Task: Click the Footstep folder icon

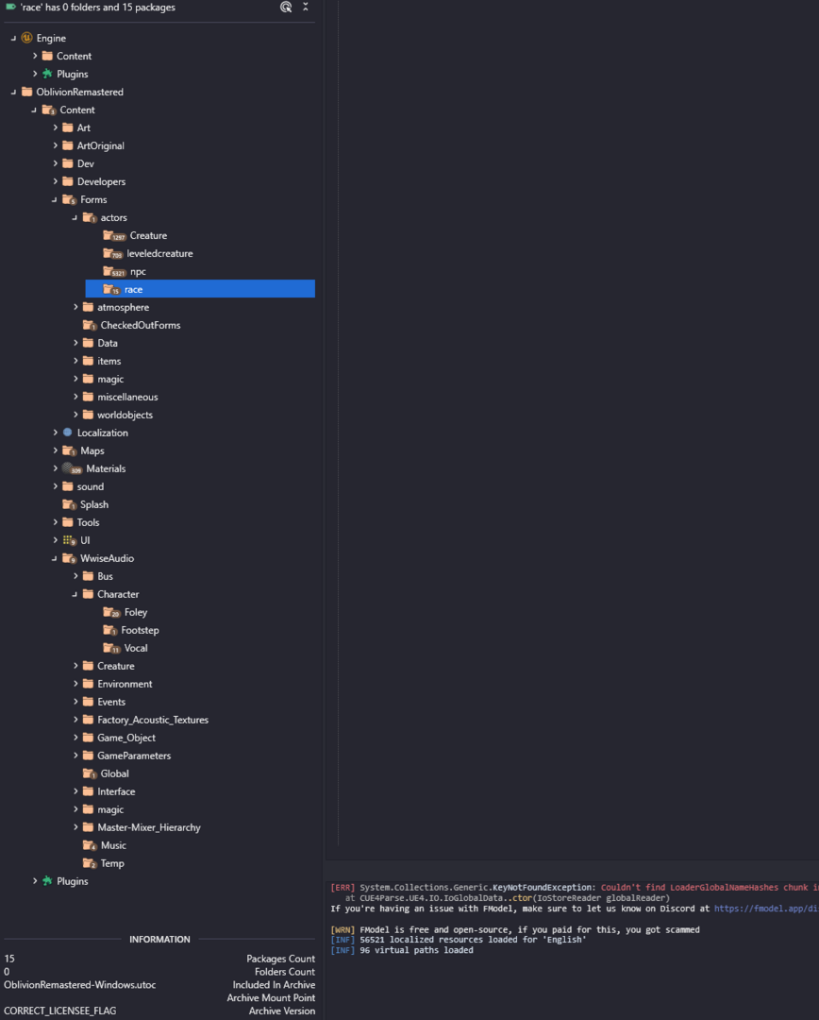Action: click(109, 630)
